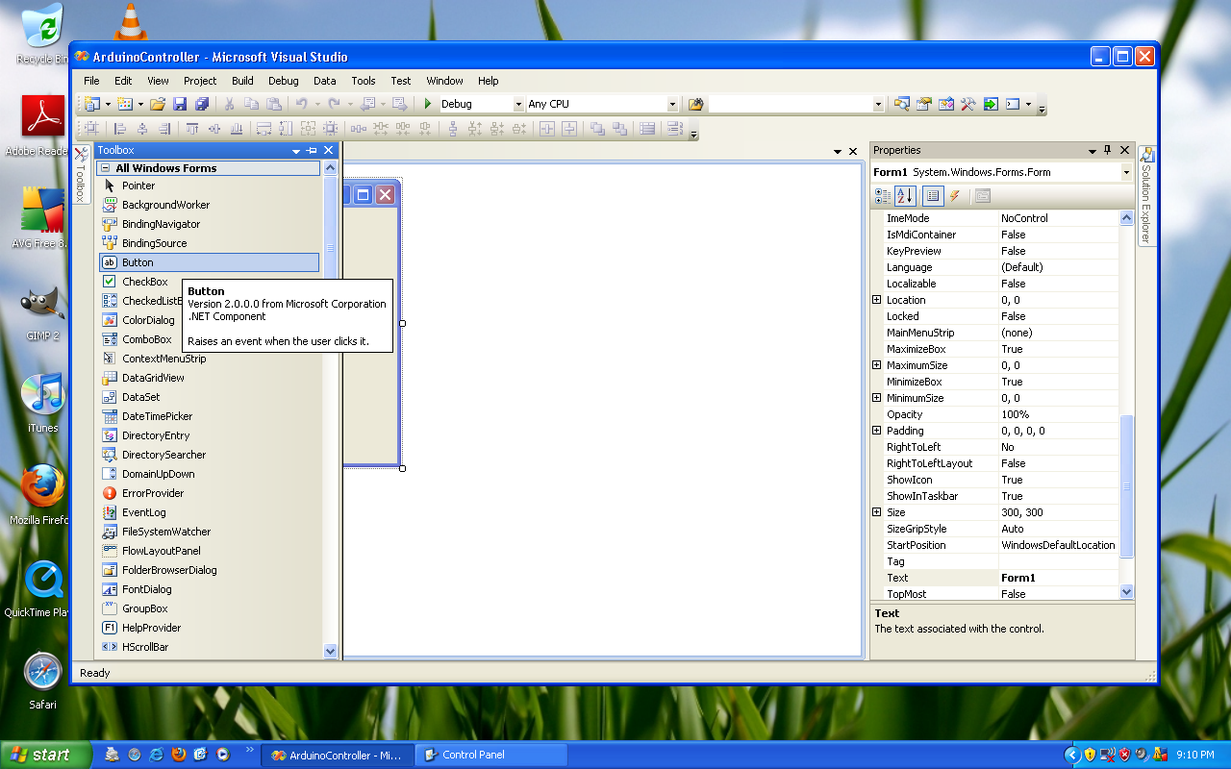Open the GIMP 2 desktop icon
The width and height of the screenshot is (1231, 769).
coord(42,314)
